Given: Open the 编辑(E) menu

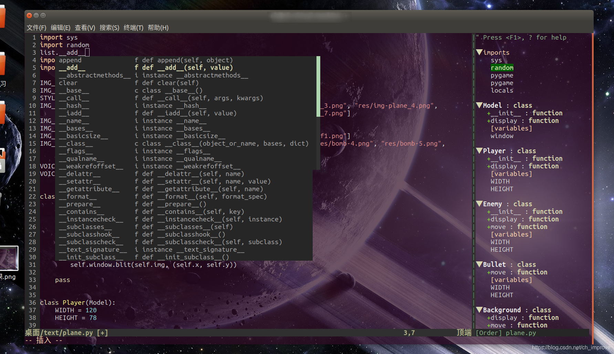Looking at the screenshot, I should tap(61, 28).
